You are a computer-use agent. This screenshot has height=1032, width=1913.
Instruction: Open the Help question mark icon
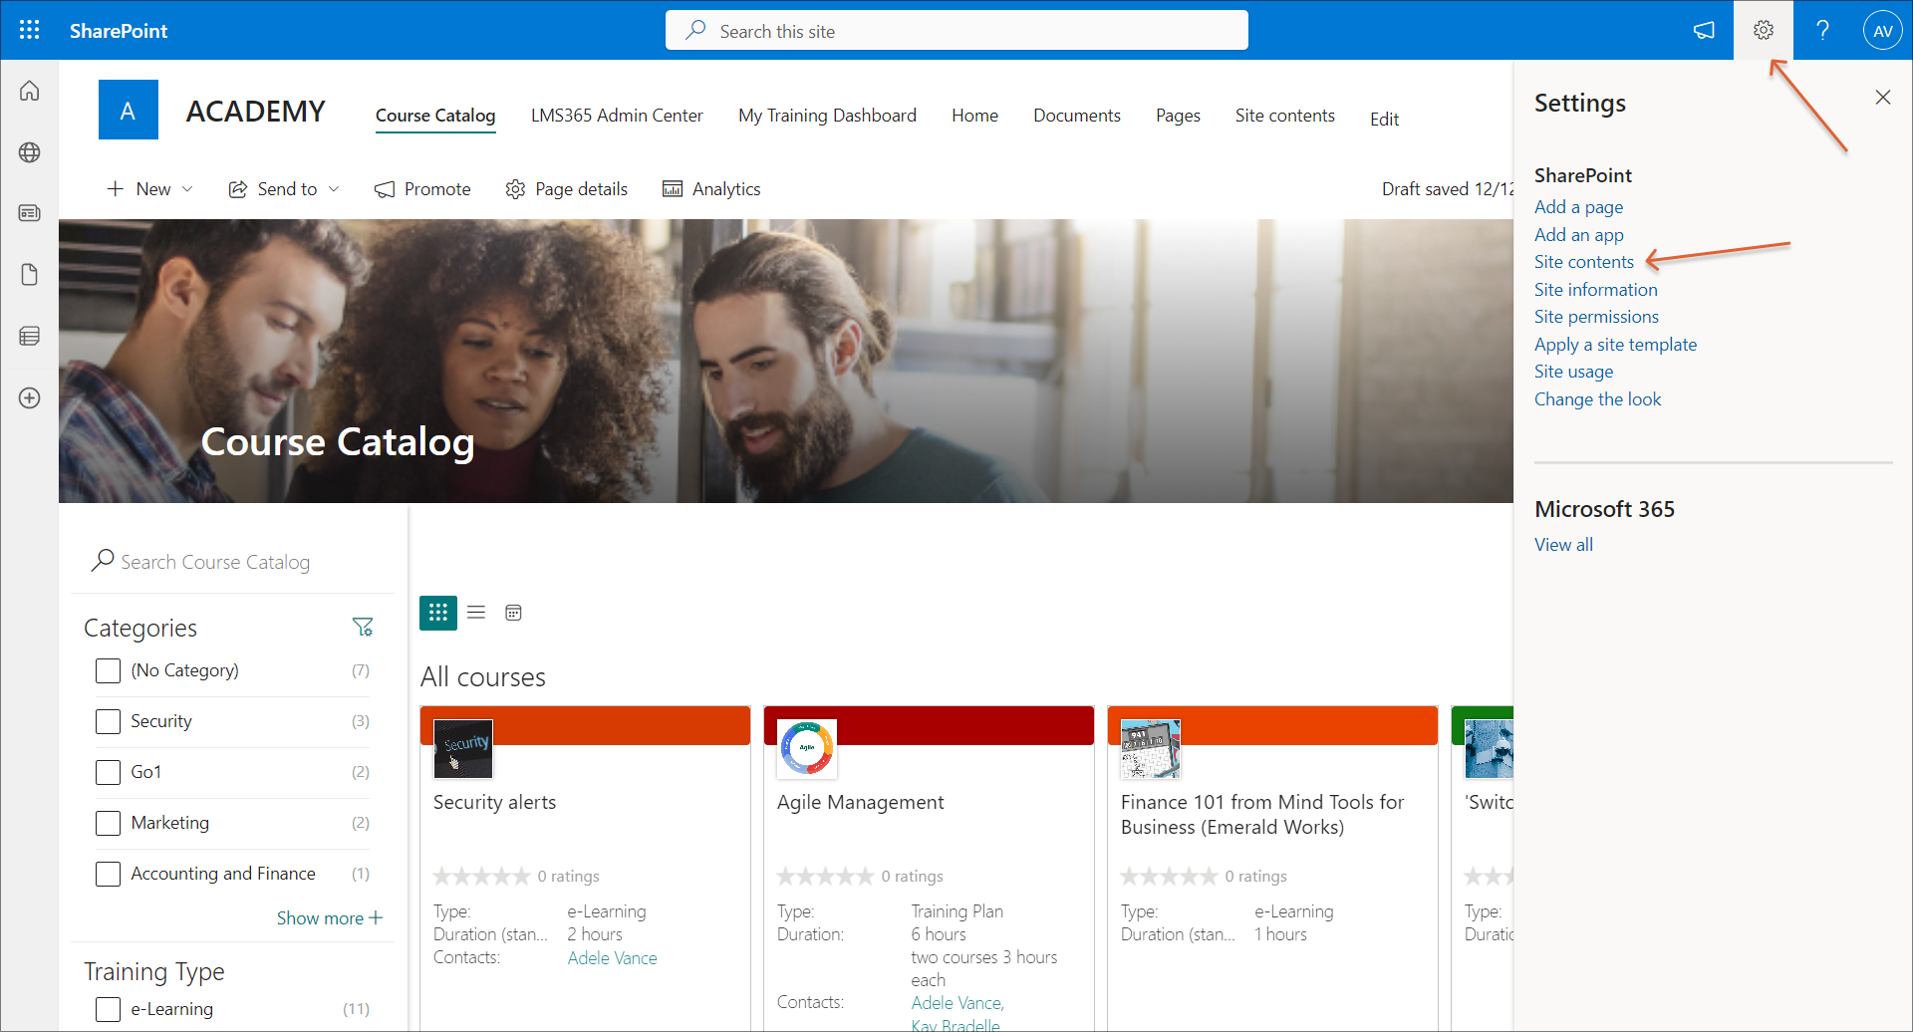click(1822, 30)
